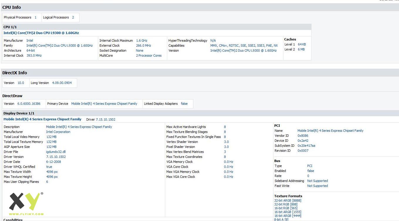This screenshot has height=221, width=399.
Task: Click the DirectX Version value 10.0
Action: [x=21, y=83]
